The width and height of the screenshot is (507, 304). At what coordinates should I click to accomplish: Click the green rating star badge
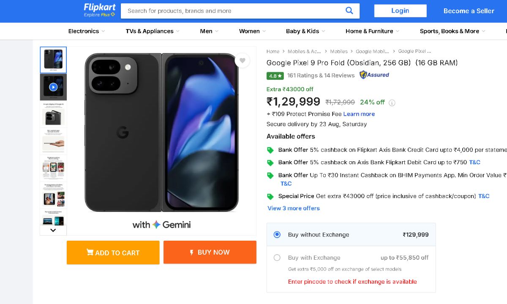[x=275, y=76]
